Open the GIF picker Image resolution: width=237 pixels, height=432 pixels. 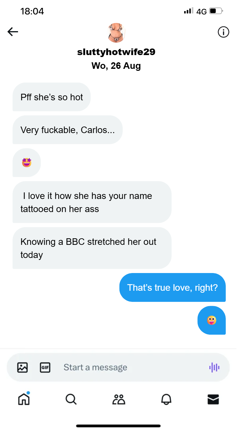45,367
